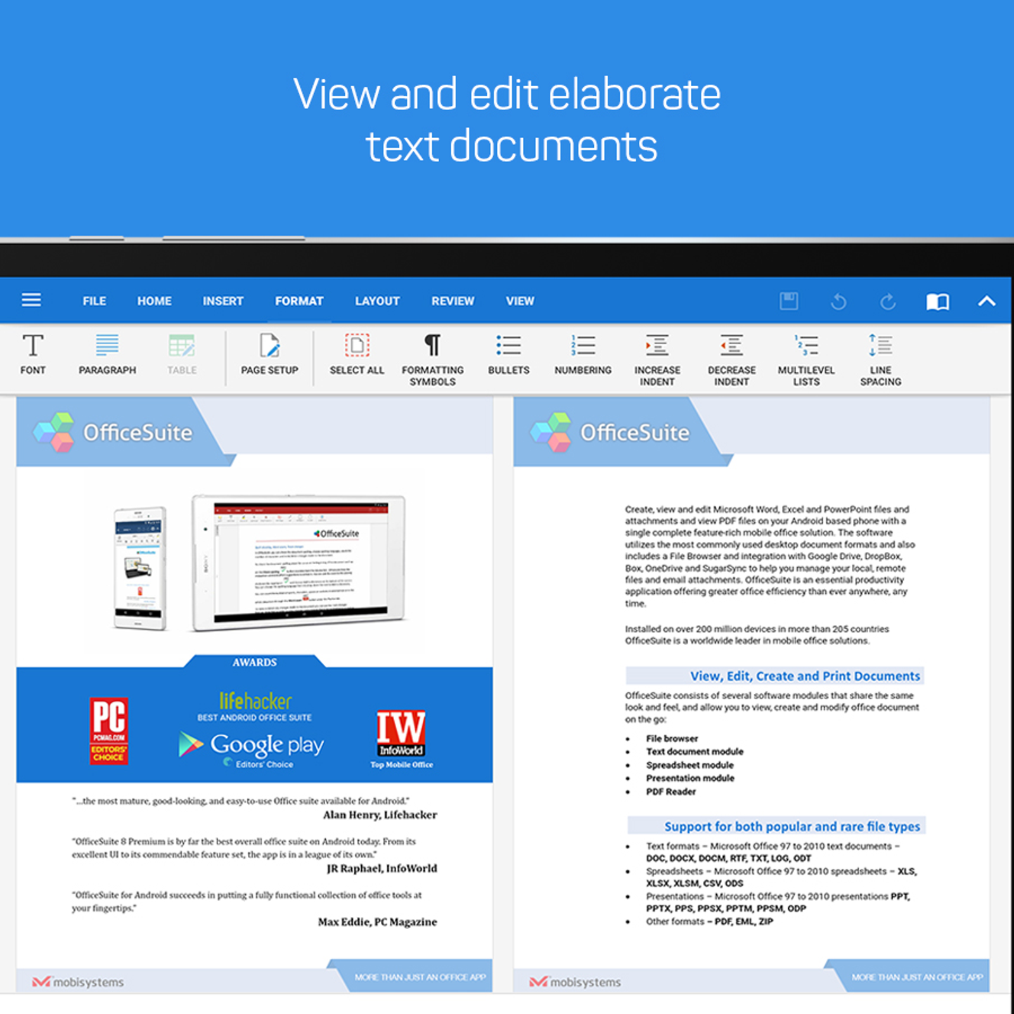The image size is (1014, 1014).
Task: Click Increase Indent
Action: pyautogui.click(x=657, y=360)
